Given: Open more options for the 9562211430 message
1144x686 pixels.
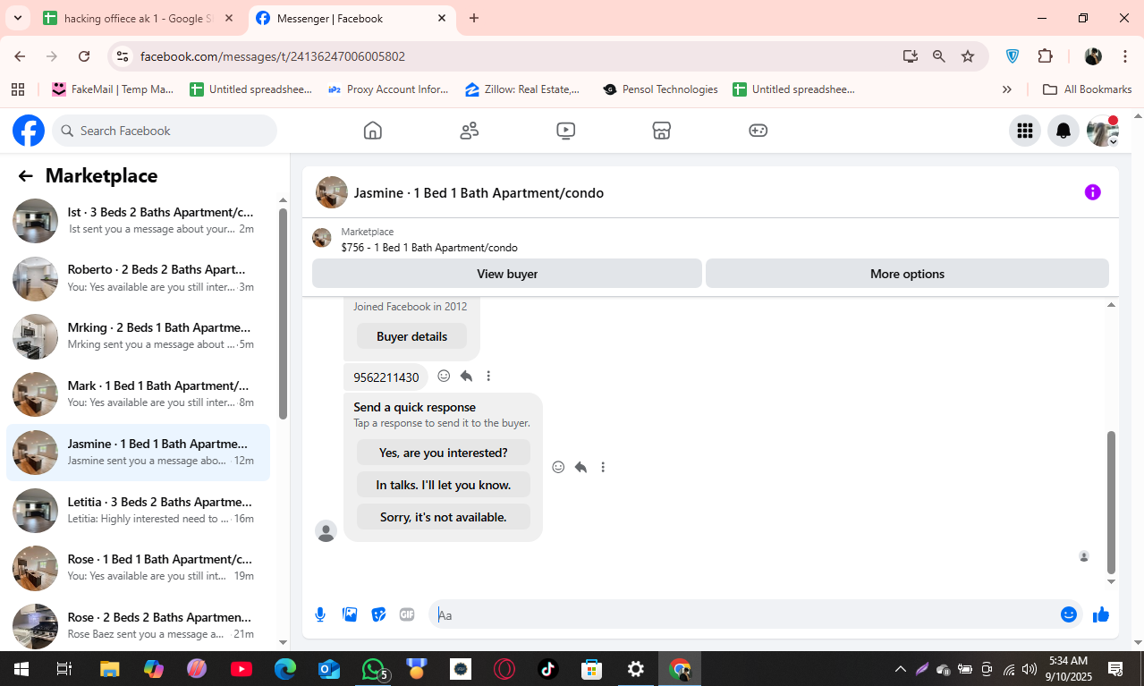Looking at the screenshot, I should [488, 377].
